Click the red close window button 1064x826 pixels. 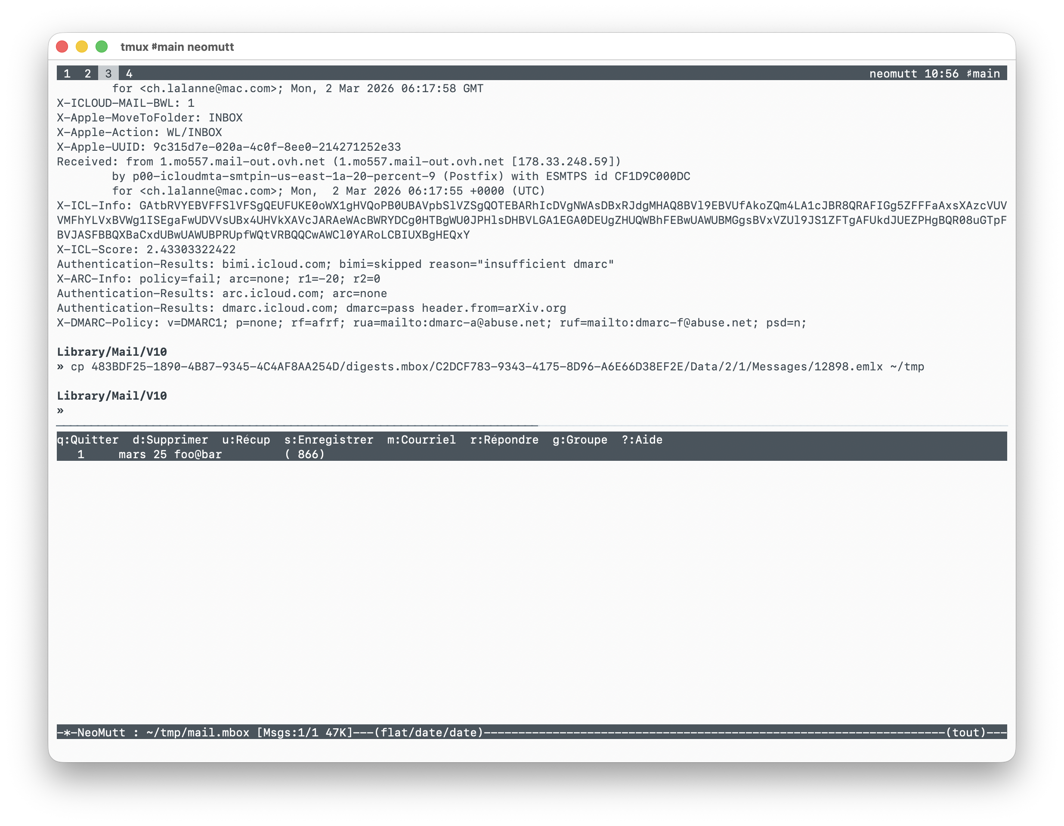62,47
